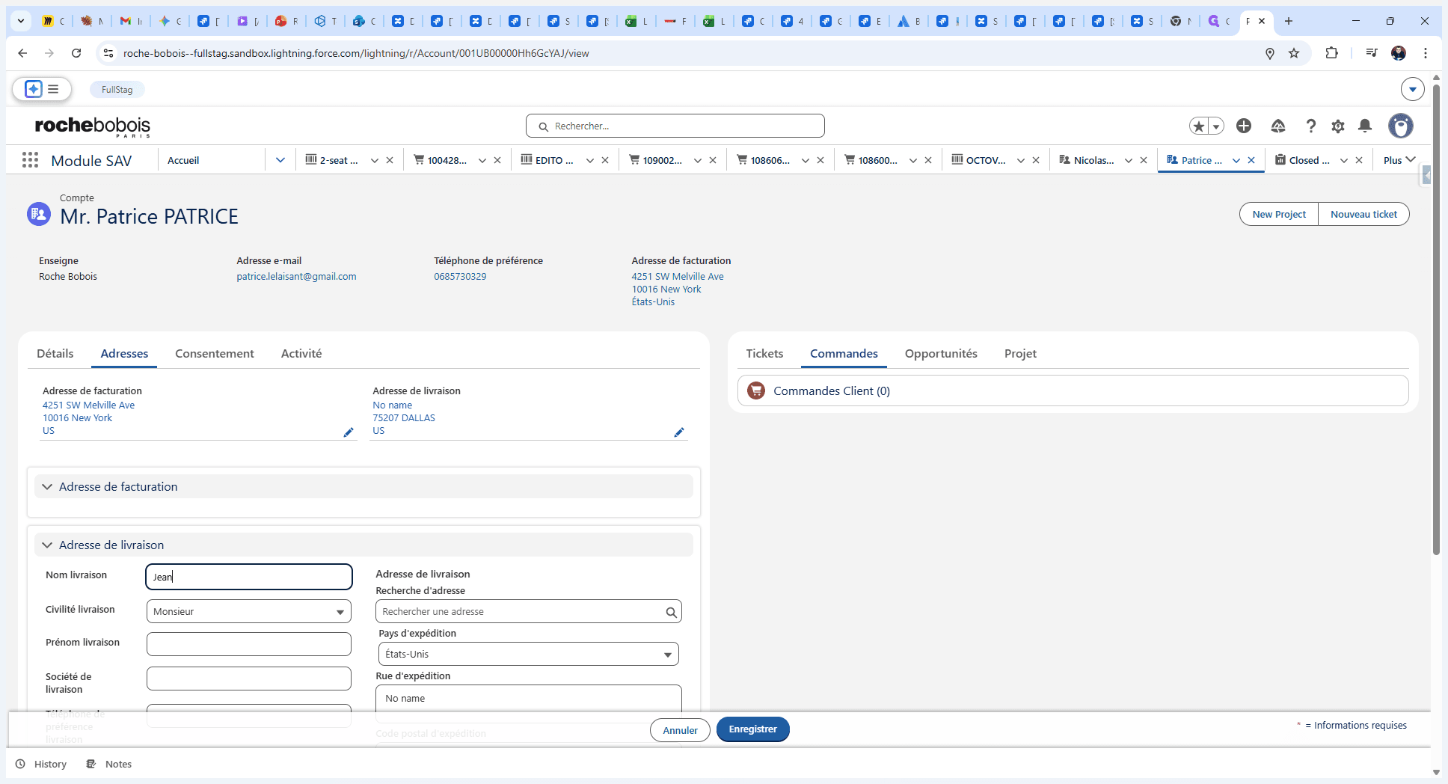Open the Favorites list dropdown arrow
This screenshot has width=1448, height=784.
tap(1216, 126)
